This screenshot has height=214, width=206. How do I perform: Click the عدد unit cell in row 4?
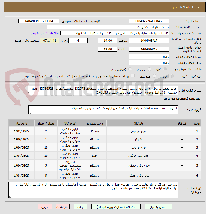click(94, 156)
